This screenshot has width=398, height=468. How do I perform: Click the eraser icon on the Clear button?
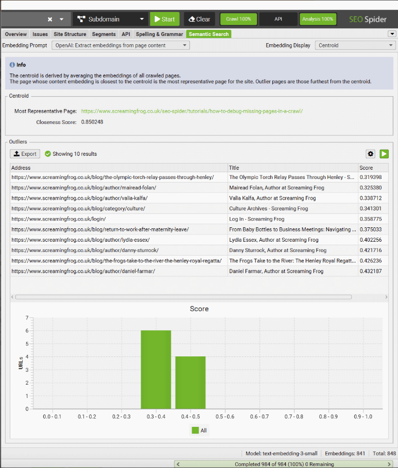191,19
